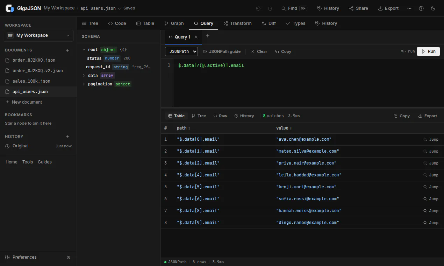Jump to diego.ramos@example.com result

pos(431,223)
